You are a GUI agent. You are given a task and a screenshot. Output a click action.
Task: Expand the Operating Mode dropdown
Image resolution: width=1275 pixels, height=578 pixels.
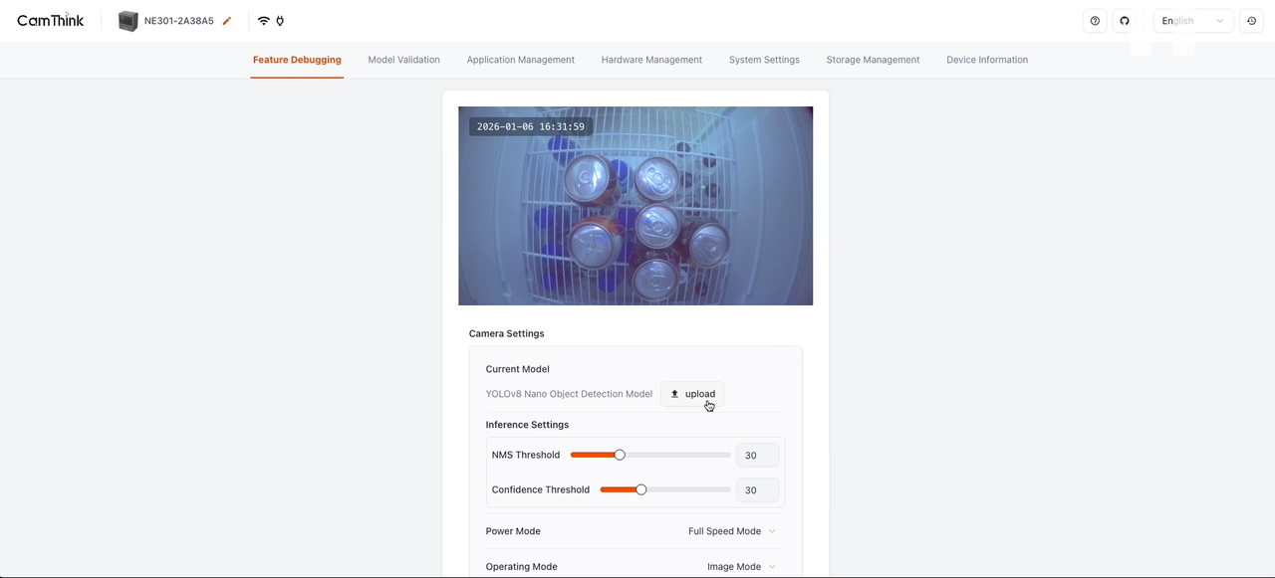tap(740, 567)
